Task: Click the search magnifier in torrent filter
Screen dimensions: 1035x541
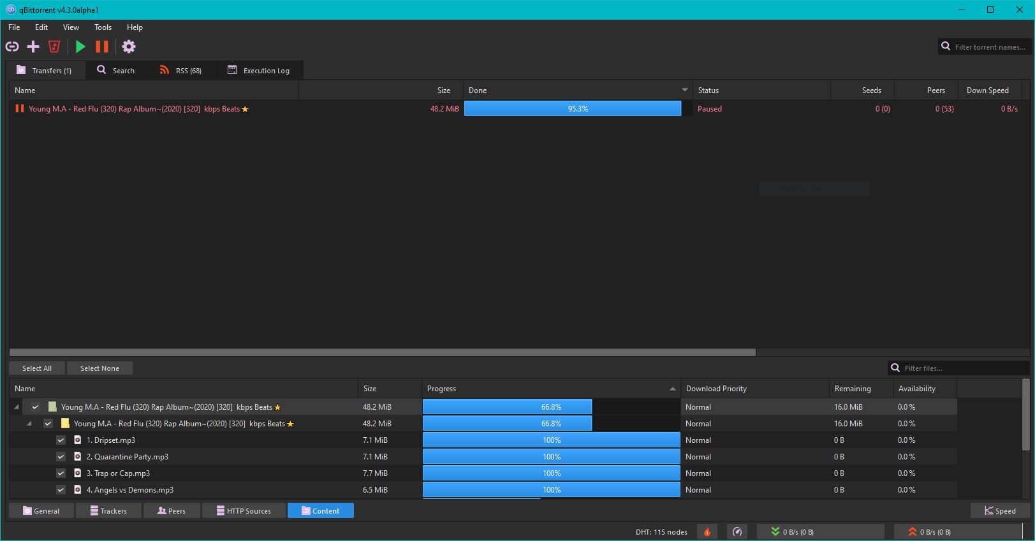Action: (x=946, y=47)
